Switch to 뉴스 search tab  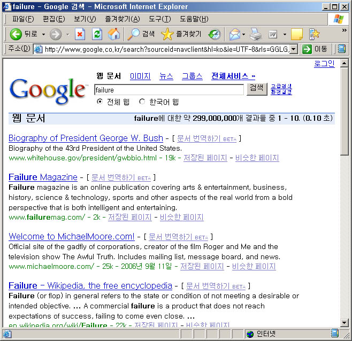(166, 76)
